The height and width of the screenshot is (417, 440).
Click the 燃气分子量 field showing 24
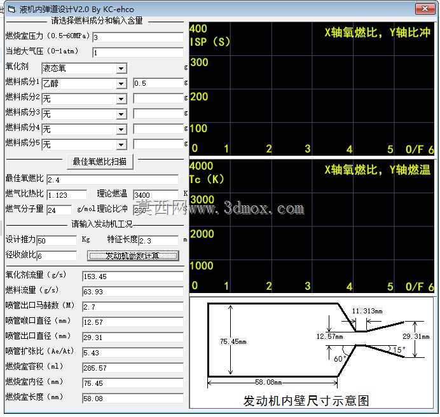[59, 210]
